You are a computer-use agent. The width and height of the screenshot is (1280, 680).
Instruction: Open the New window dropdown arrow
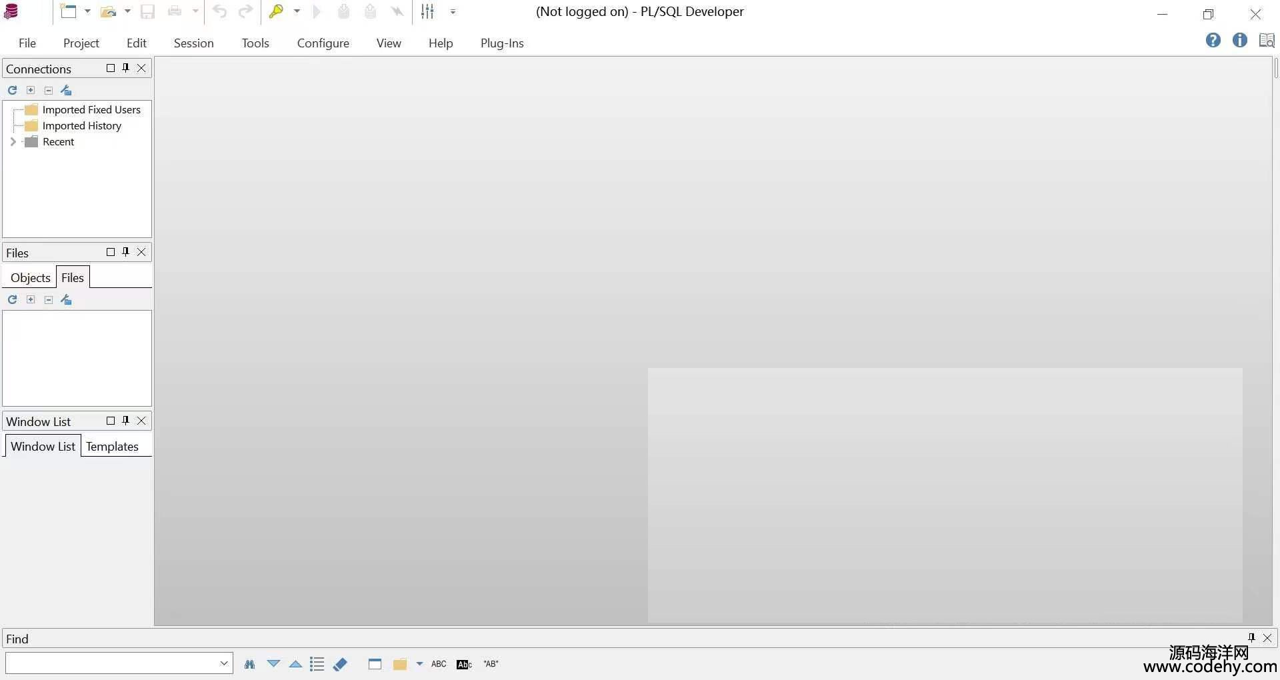[87, 11]
